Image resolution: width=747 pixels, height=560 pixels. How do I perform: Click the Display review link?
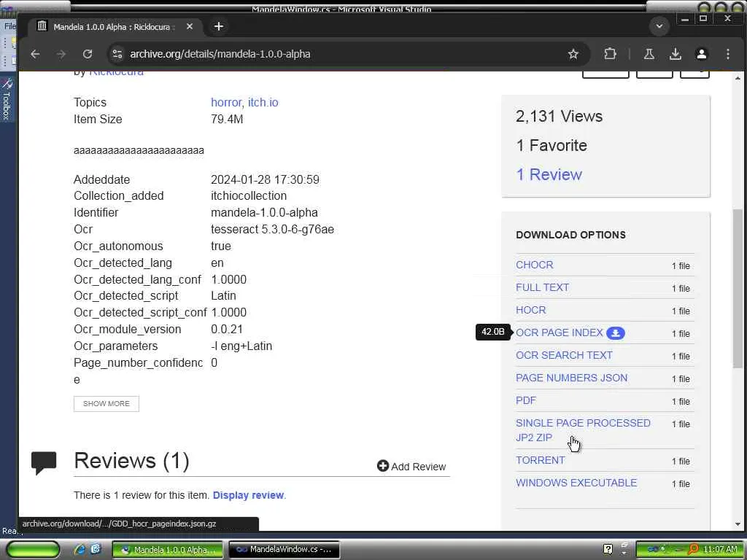[x=248, y=495]
